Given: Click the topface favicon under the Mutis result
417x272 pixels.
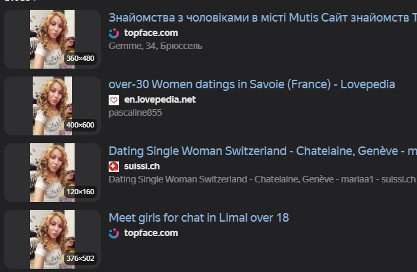Looking at the screenshot, I should (114, 33).
